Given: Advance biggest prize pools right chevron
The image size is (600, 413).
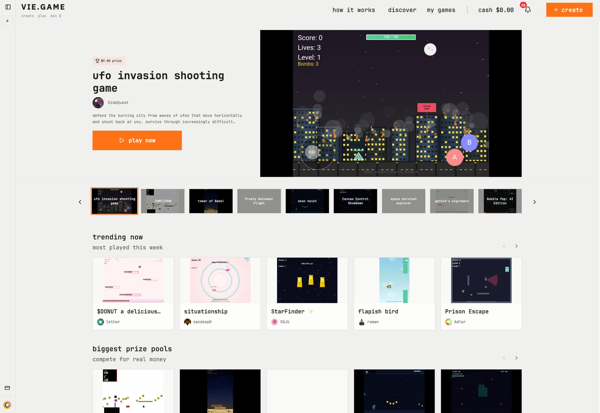Looking at the screenshot, I should coord(516,358).
